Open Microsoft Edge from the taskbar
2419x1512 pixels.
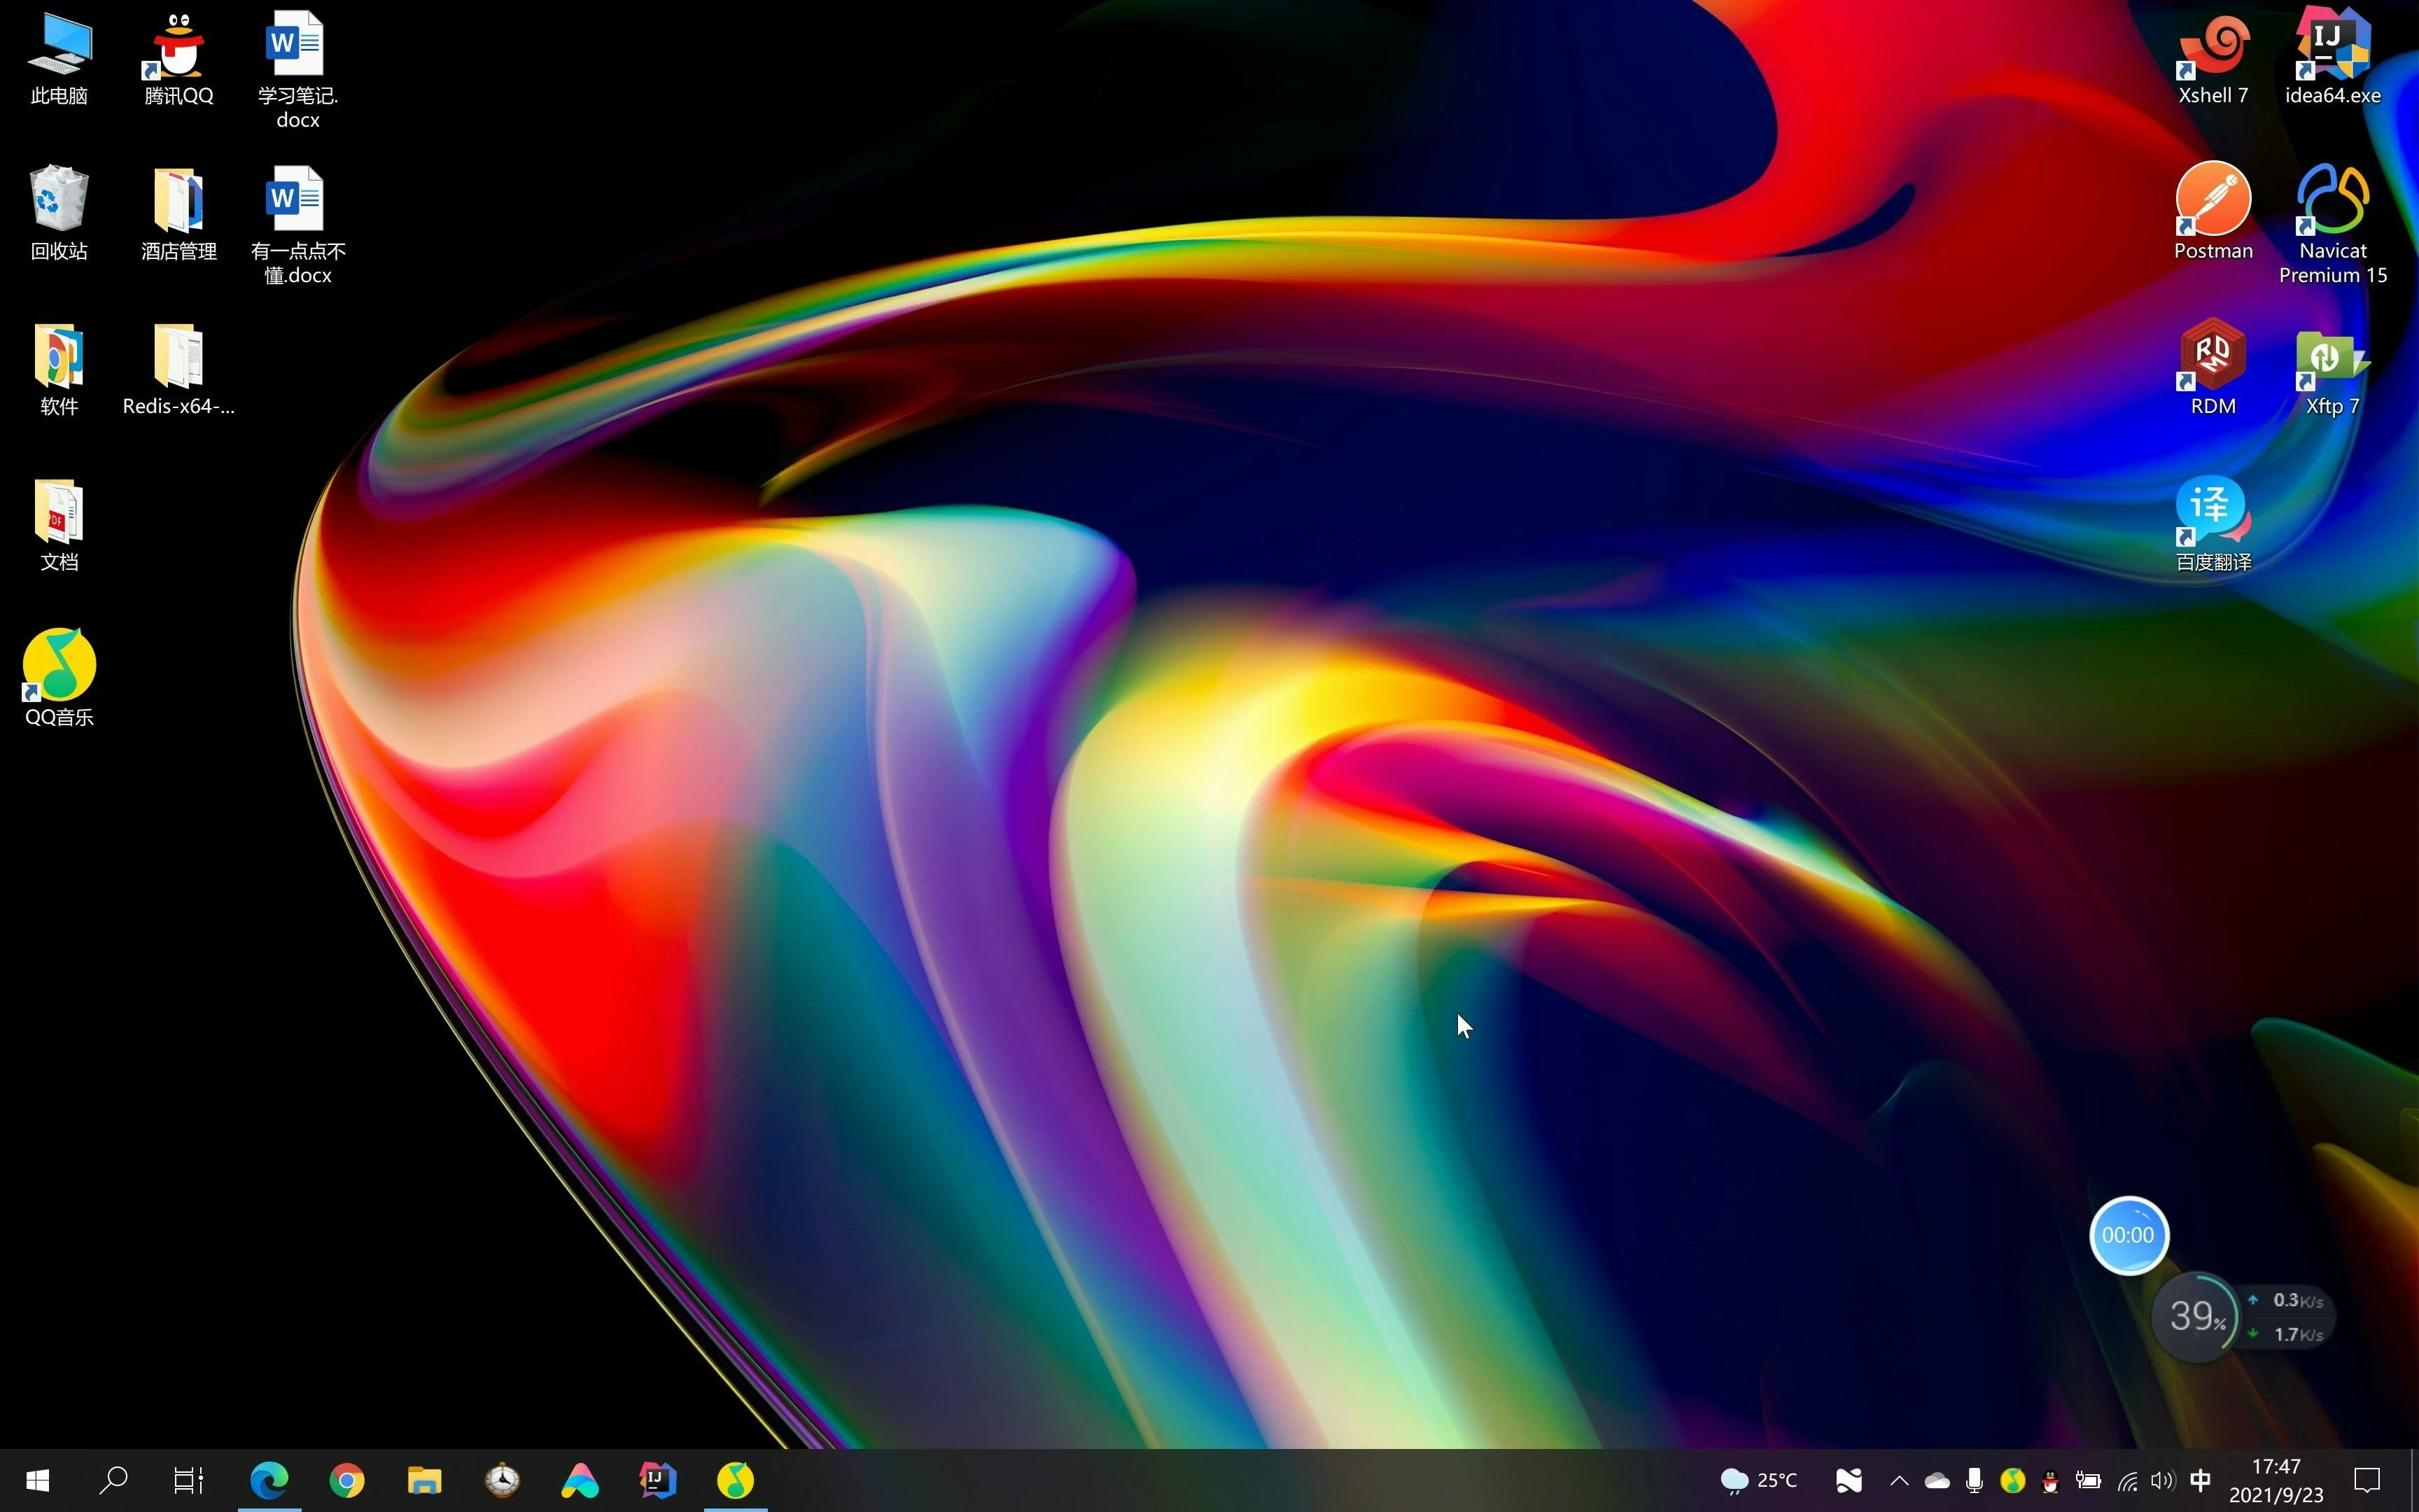[x=269, y=1480]
